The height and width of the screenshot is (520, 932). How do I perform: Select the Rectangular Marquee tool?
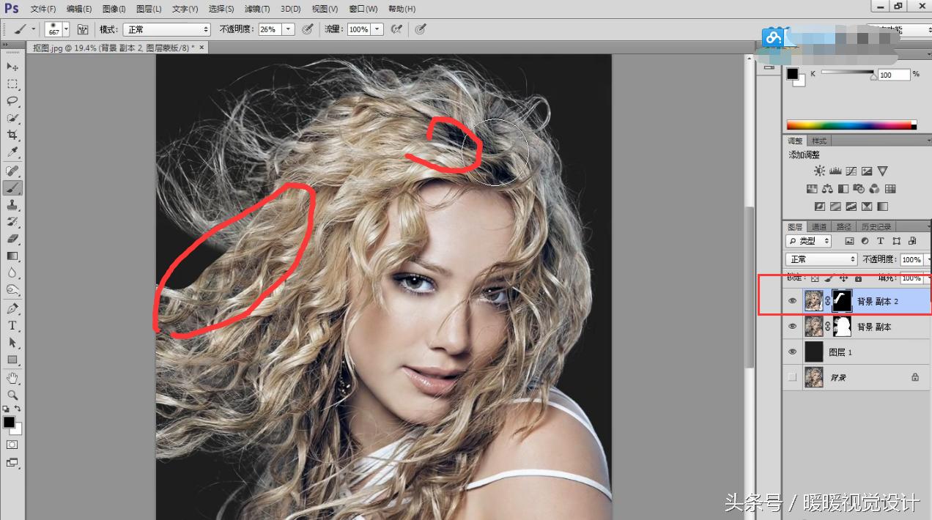coord(12,84)
